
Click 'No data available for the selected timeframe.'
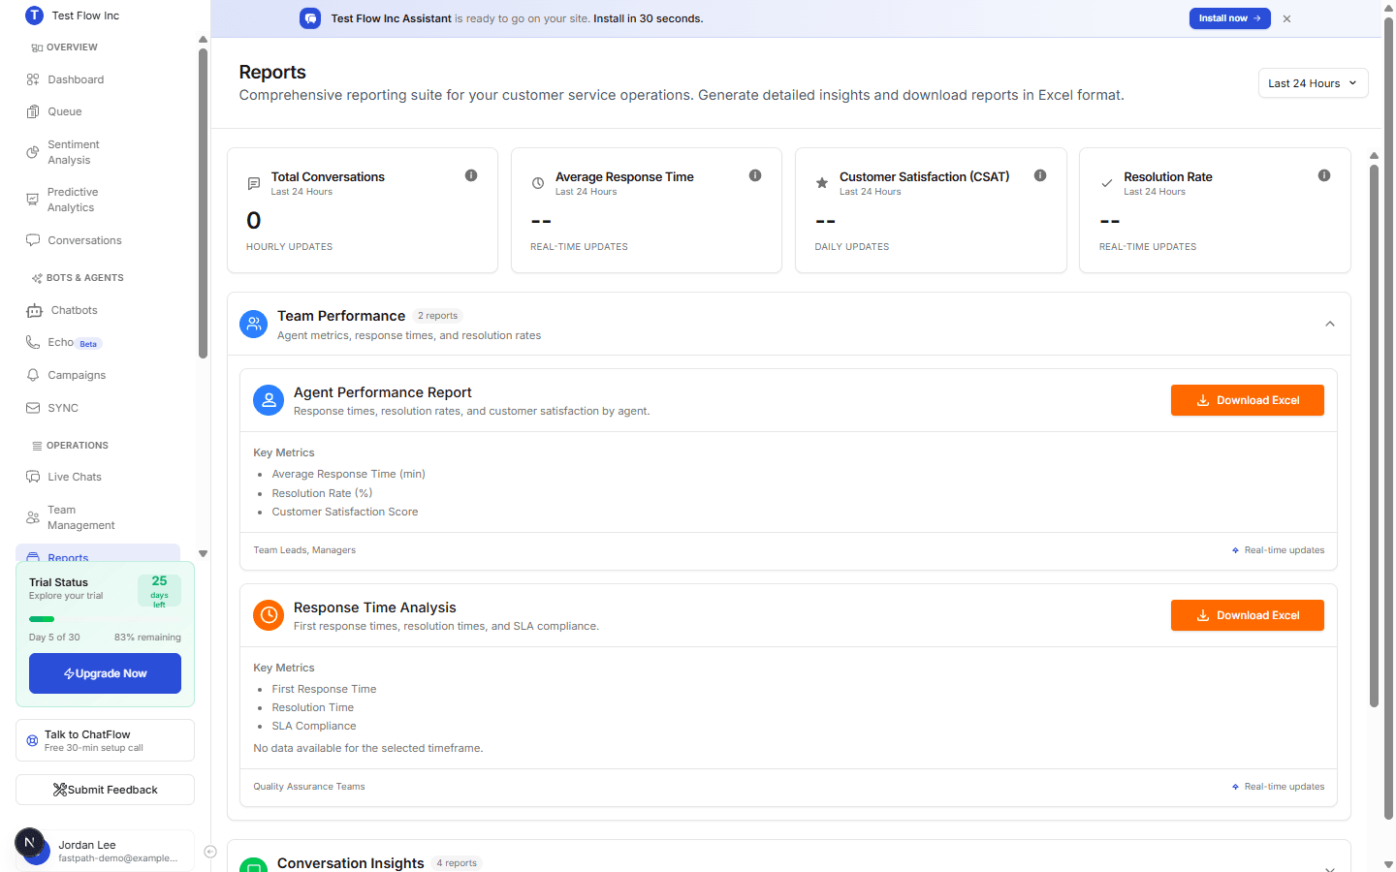coord(368,748)
